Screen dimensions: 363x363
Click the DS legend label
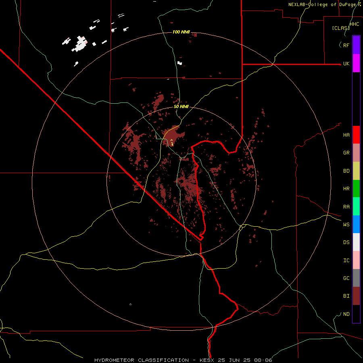coord(346,242)
